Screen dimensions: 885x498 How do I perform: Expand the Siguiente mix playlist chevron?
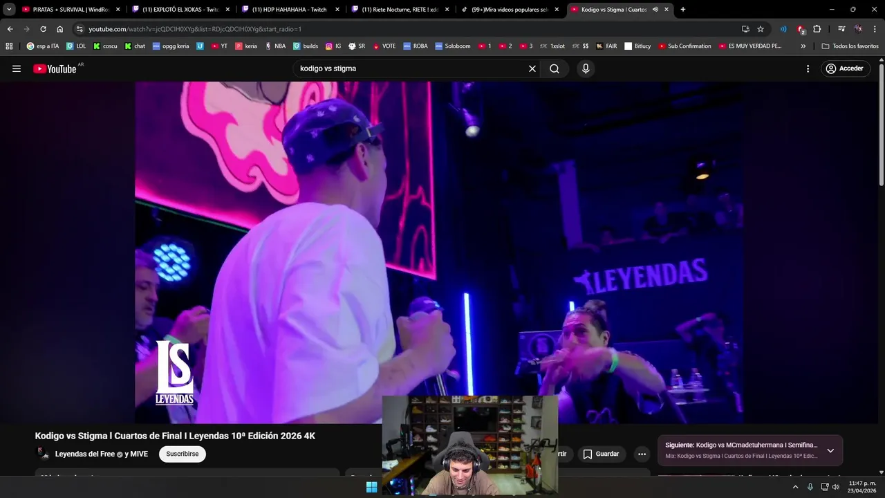coord(830,450)
